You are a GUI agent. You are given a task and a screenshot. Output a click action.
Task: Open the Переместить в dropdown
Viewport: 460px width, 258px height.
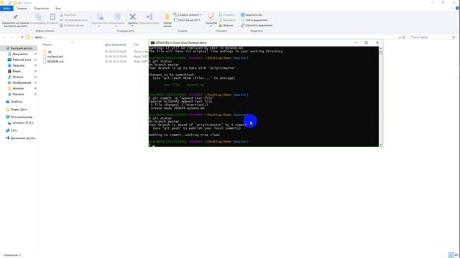100,20
